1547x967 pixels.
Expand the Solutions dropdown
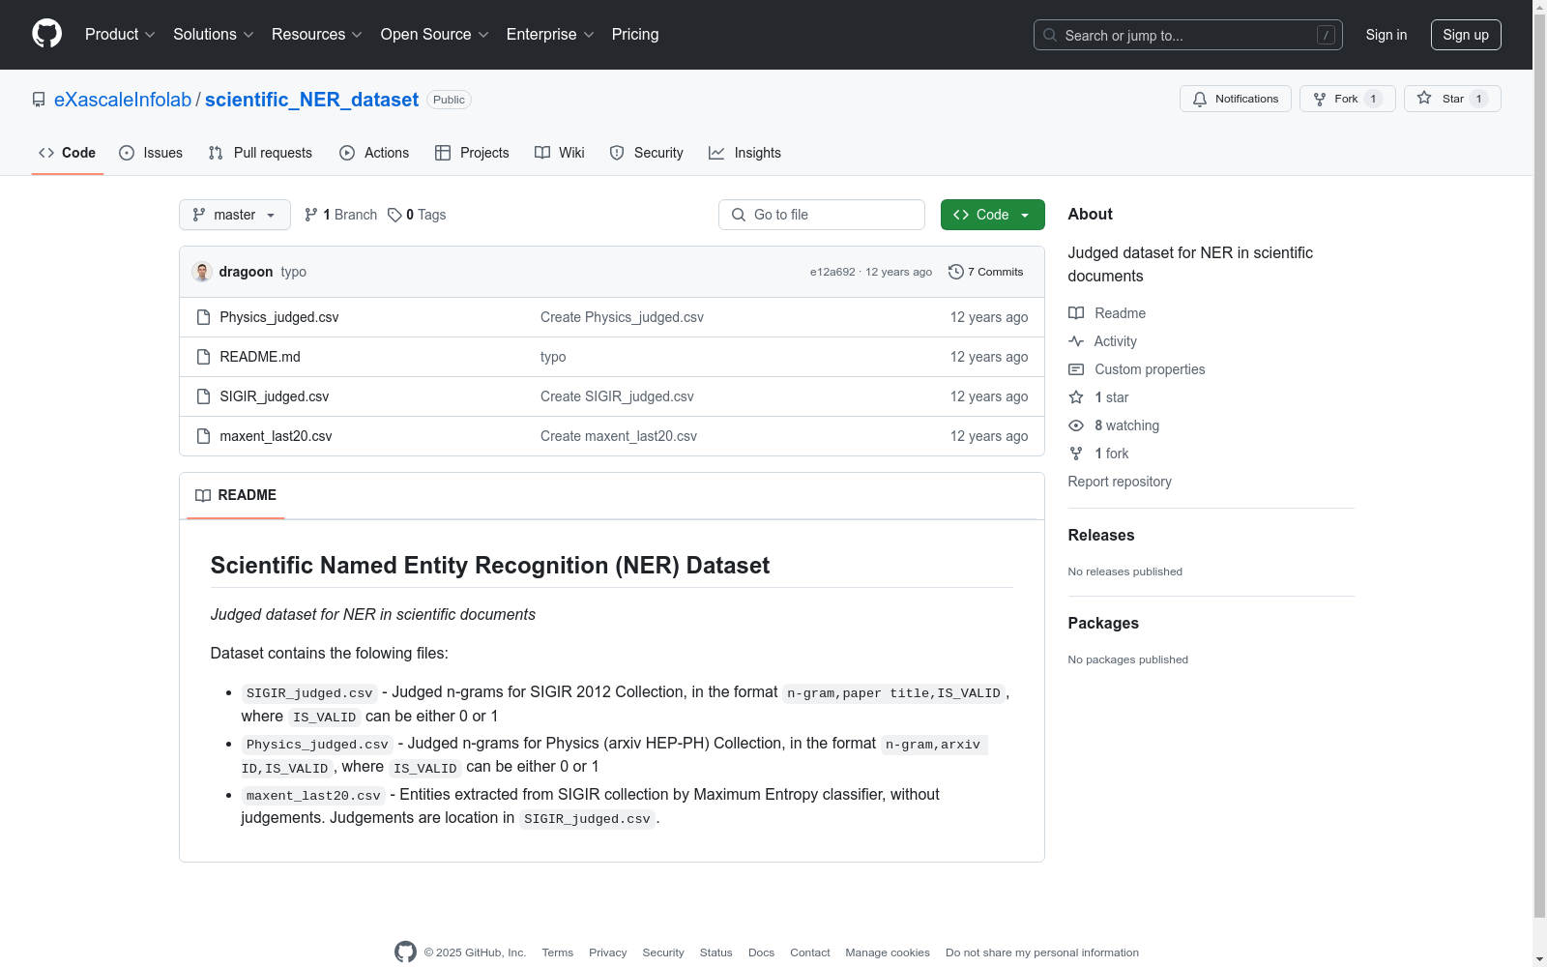point(214,35)
